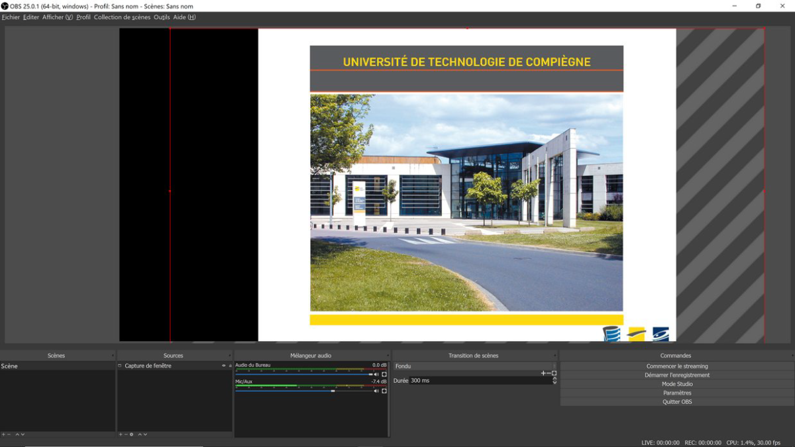Screen dimensions: 795x447
Task: Move the scene up in Scènes list
Action: pyautogui.click(x=17, y=434)
